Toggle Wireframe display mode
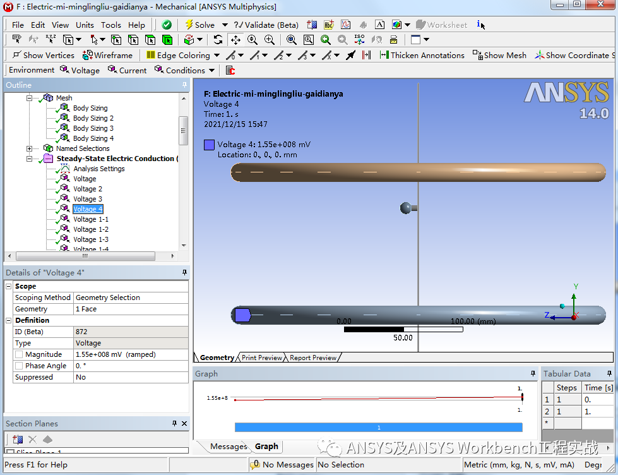This screenshot has width=618, height=475. (x=107, y=55)
